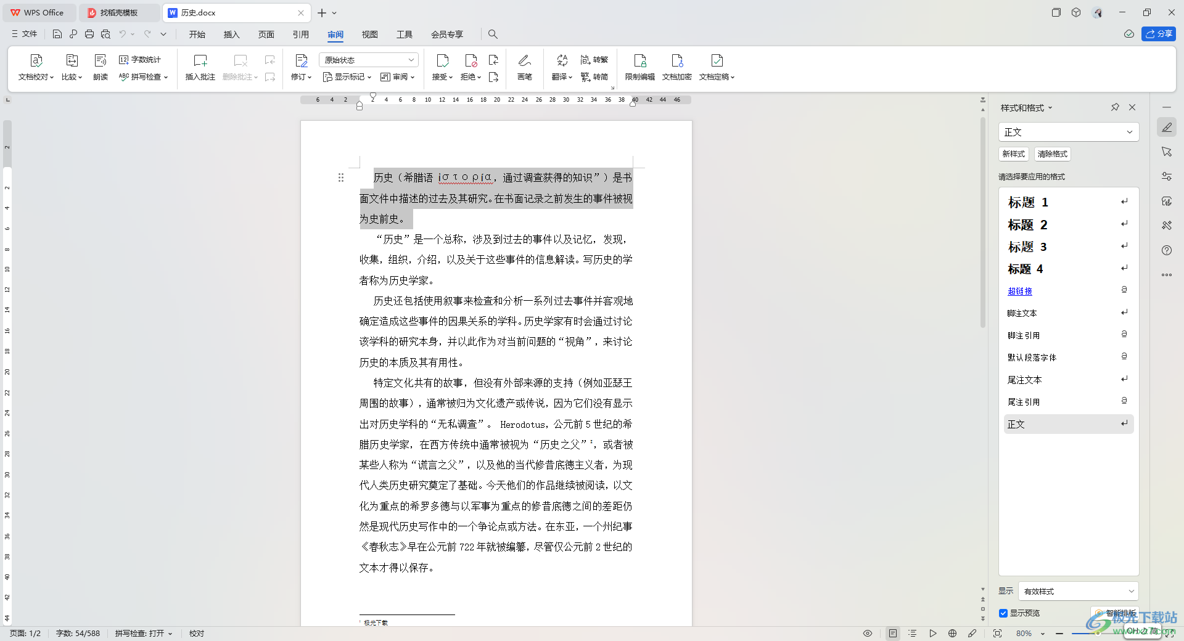Image resolution: width=1184 pixels, height=641 pixels.
Task: Click the 新样式 button
Action: tap(1014, 154)
